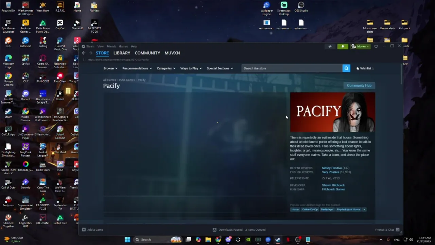Open the Steam menu
The height and width of the screenshot is (245, 435).
click(x=90, y=46)
